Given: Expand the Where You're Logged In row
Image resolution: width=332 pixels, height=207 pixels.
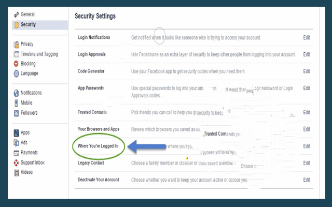Looking at the screenshot, I should pyautogui.click(x=193, y=146).
